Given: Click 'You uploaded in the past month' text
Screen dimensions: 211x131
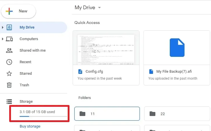Looking at the screenshot, I should (x=173, y=78).
